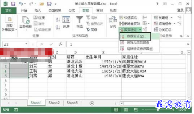Switch to Normal view in status bar
This screenshot has height=114, width=194.
116,109
